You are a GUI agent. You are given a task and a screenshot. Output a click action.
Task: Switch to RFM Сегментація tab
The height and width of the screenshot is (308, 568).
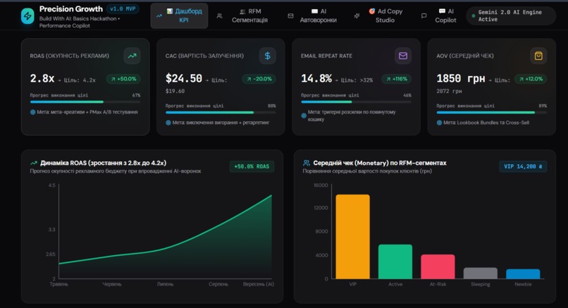click(249, 16)
